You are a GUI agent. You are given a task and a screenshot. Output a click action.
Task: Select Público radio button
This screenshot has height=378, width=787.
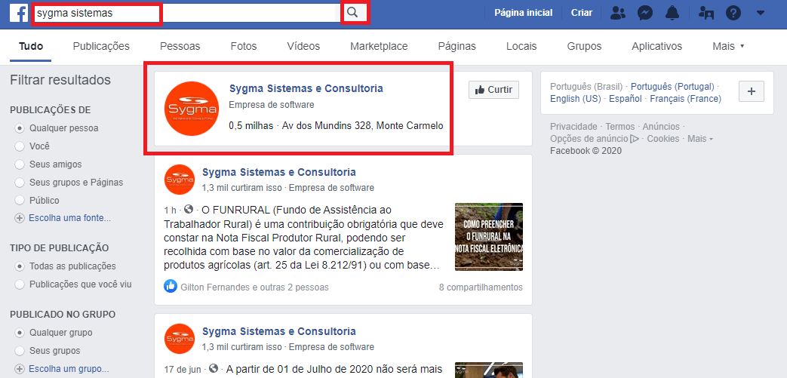(x=20, y=201)
